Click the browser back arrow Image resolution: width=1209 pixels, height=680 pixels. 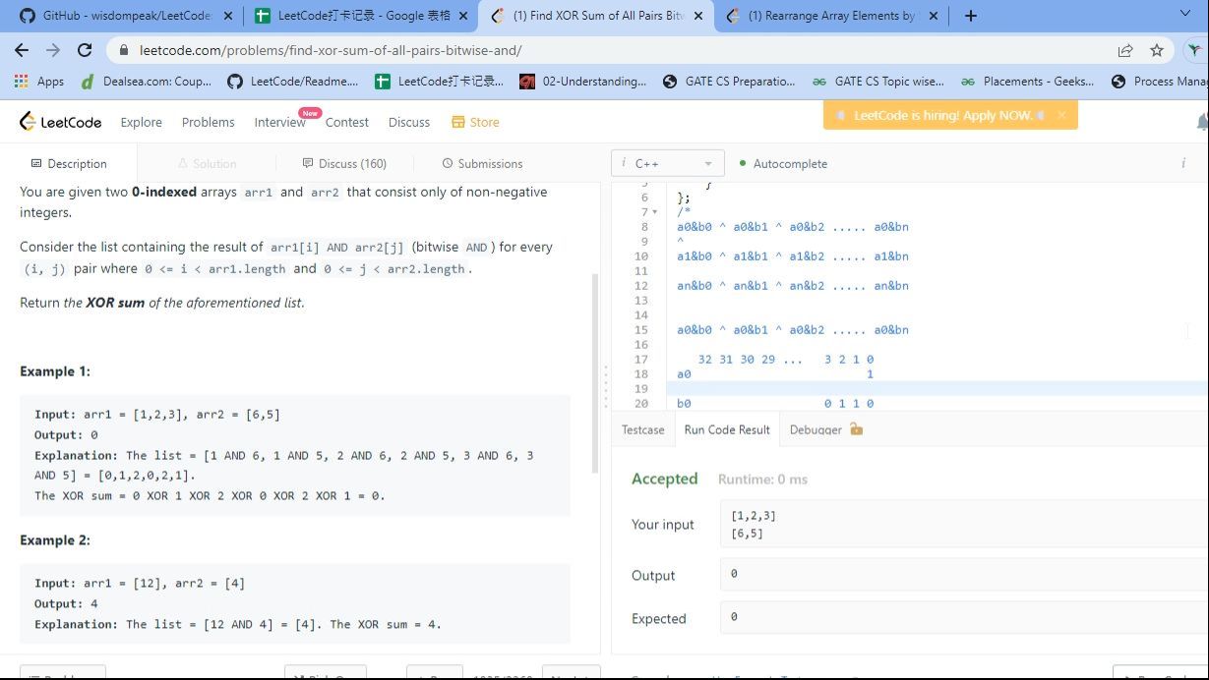(x=22, y=50)
